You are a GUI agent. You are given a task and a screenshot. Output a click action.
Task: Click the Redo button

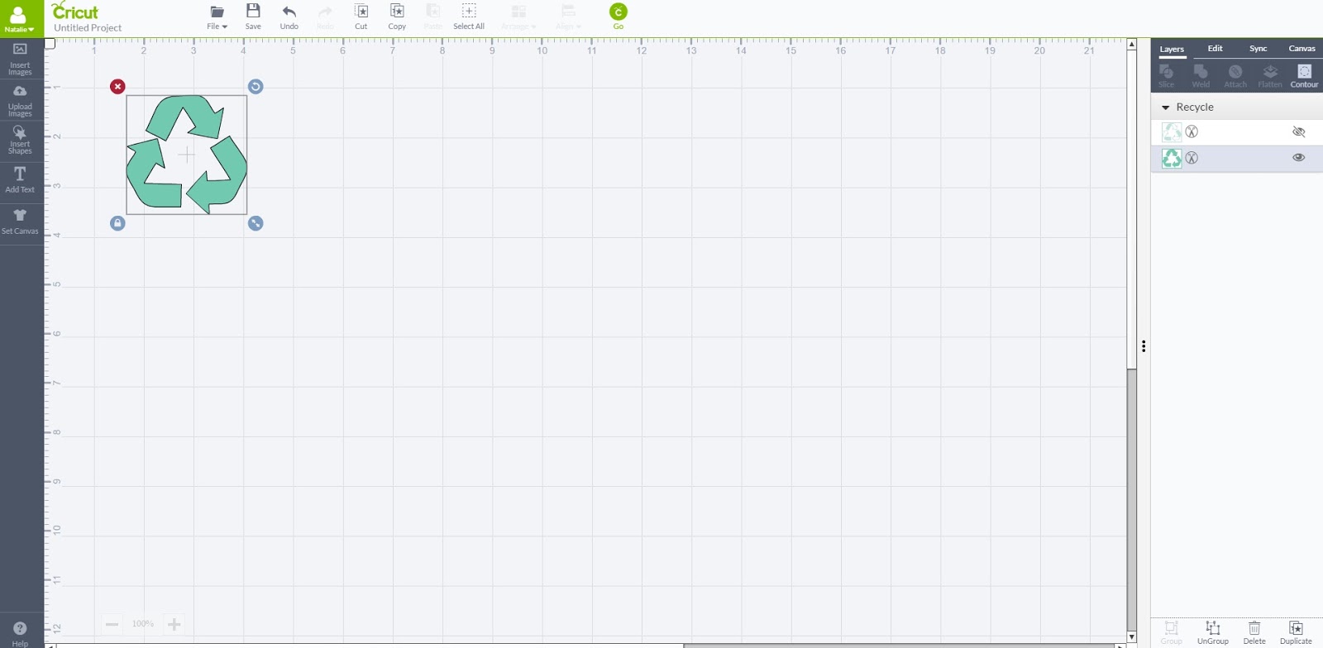click(325, 17)
